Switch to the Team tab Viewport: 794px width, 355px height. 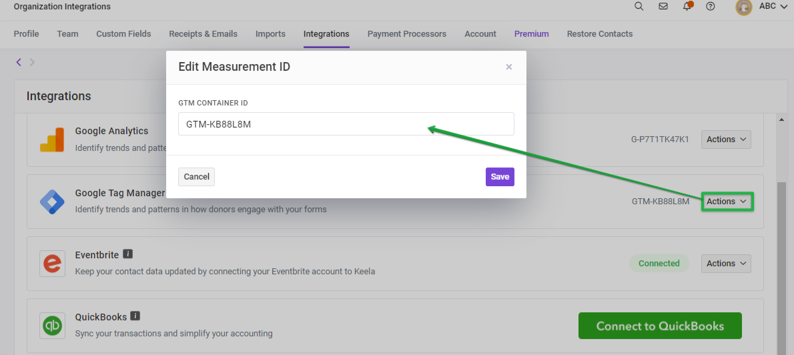point(68,34)
